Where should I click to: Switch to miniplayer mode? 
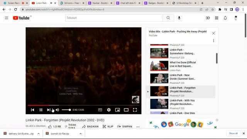[x=117, y=110]
